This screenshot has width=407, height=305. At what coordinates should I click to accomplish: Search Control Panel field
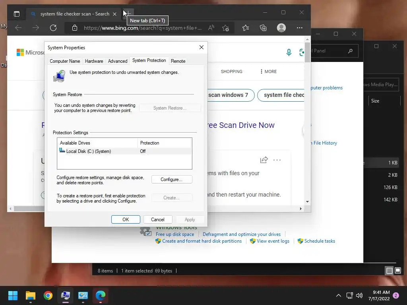coord(334,51)
